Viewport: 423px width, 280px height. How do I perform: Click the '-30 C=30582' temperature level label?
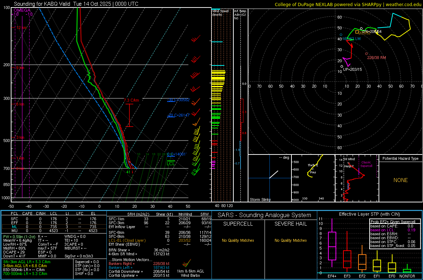point(179,100)
